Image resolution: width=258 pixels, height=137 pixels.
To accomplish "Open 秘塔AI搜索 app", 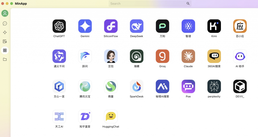I will click(x=163, y=87).
